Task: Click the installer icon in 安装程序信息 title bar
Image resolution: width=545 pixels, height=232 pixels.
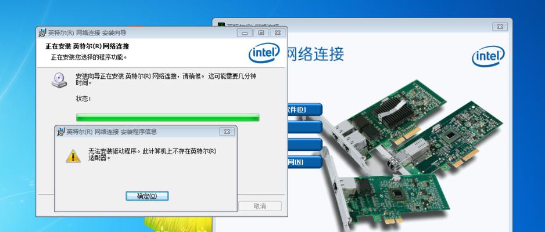Action: tap(61, 132)
